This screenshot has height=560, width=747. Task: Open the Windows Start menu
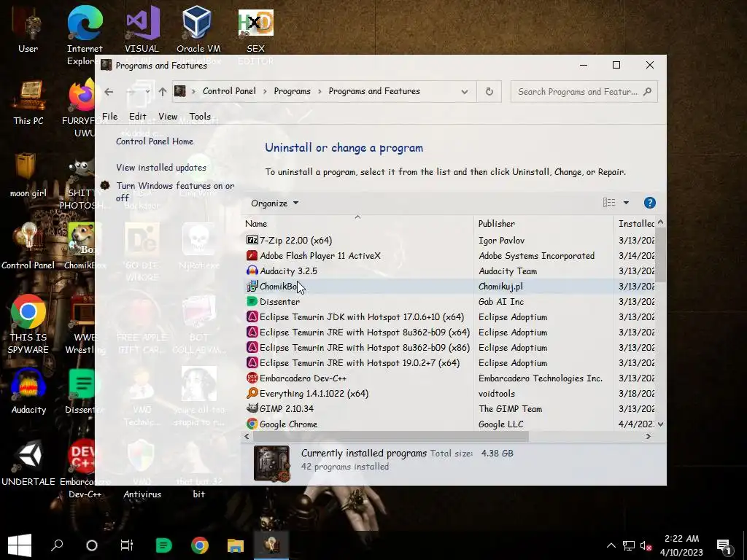20,545
